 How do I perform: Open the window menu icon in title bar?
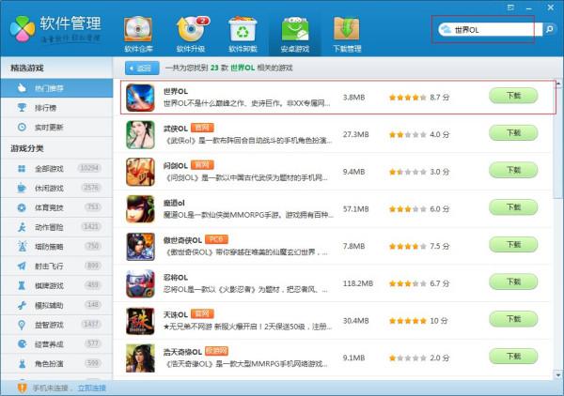pos(510,8)
